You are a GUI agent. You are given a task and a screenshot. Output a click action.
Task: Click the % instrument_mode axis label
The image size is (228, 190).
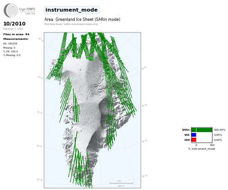(x=202, y=149)
